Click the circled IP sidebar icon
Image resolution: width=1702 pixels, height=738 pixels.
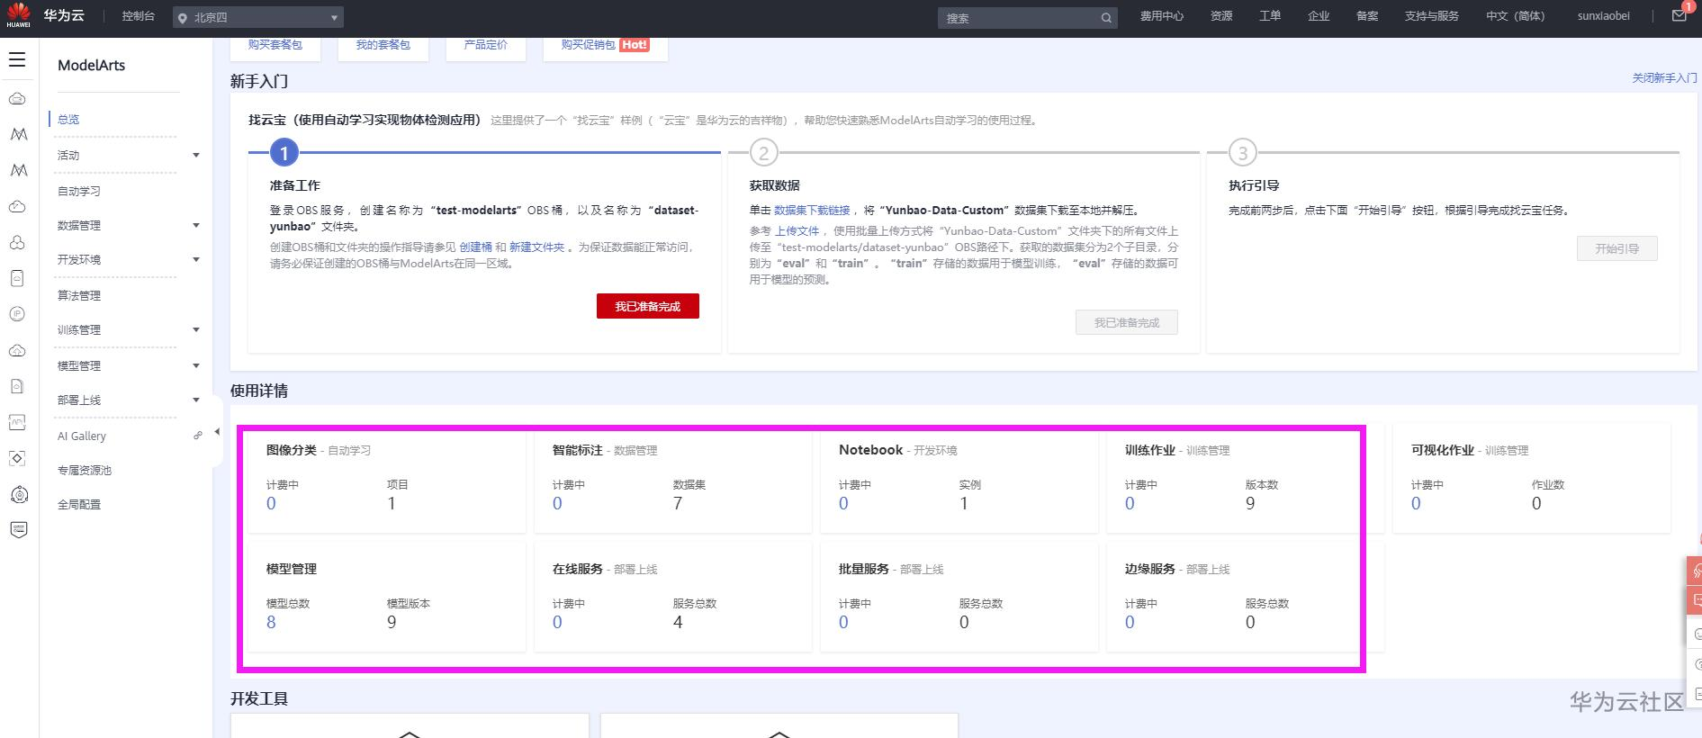[x=17, y=314]
